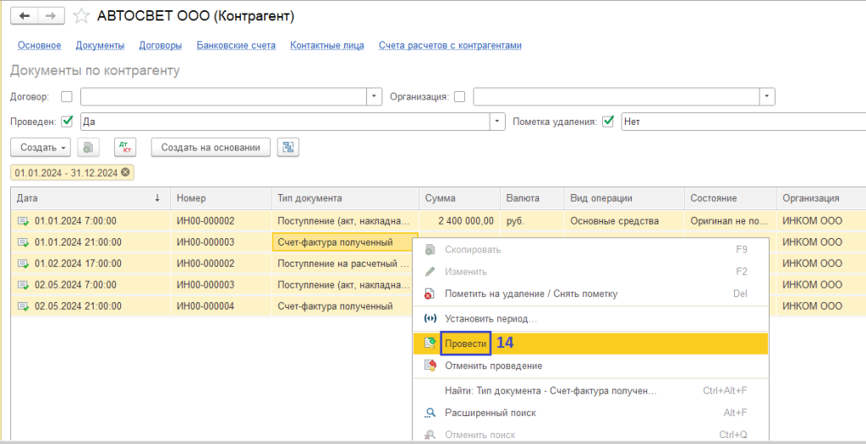Click the Расширенный поиск magnifier icon
866x444 pixels.
[x=430, y=413]
